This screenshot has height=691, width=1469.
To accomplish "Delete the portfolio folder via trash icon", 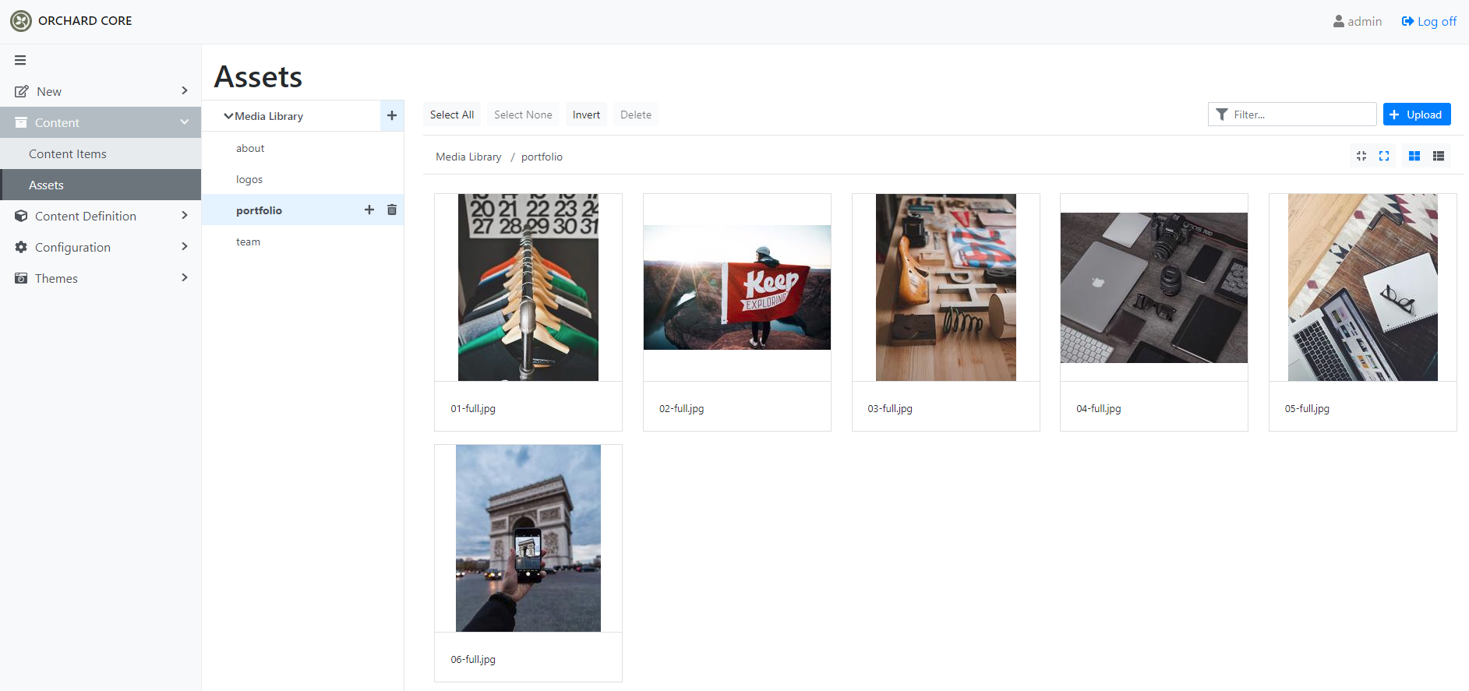I will pyautogui.click(x=392, y=210).
